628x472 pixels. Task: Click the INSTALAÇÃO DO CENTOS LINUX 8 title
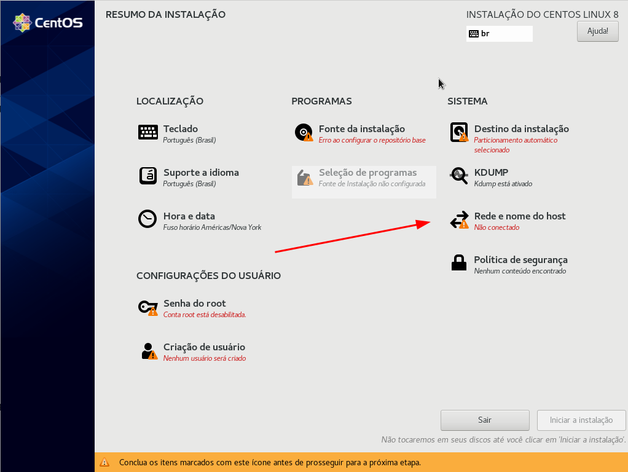point(543,14)
